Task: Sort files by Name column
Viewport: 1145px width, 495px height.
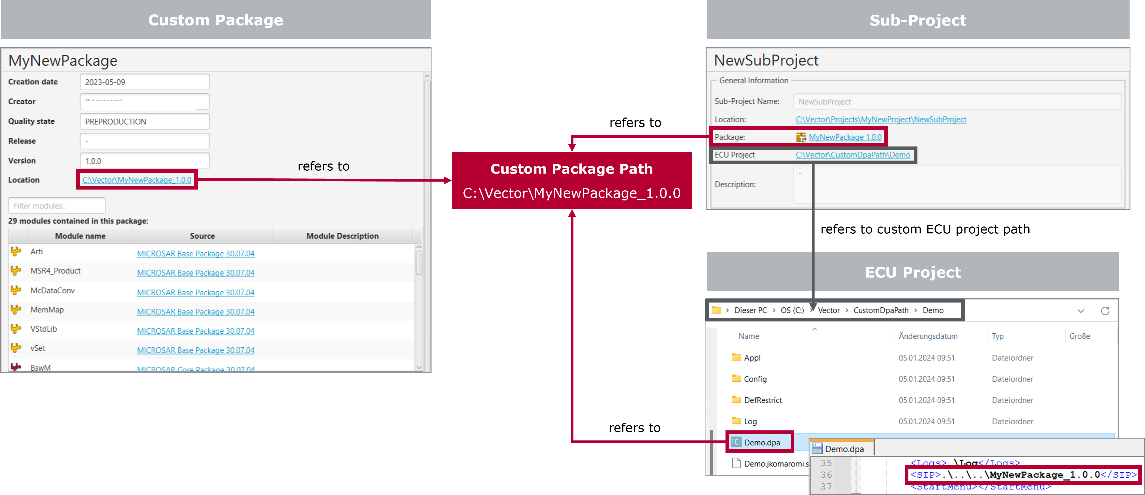Action: 749,336
